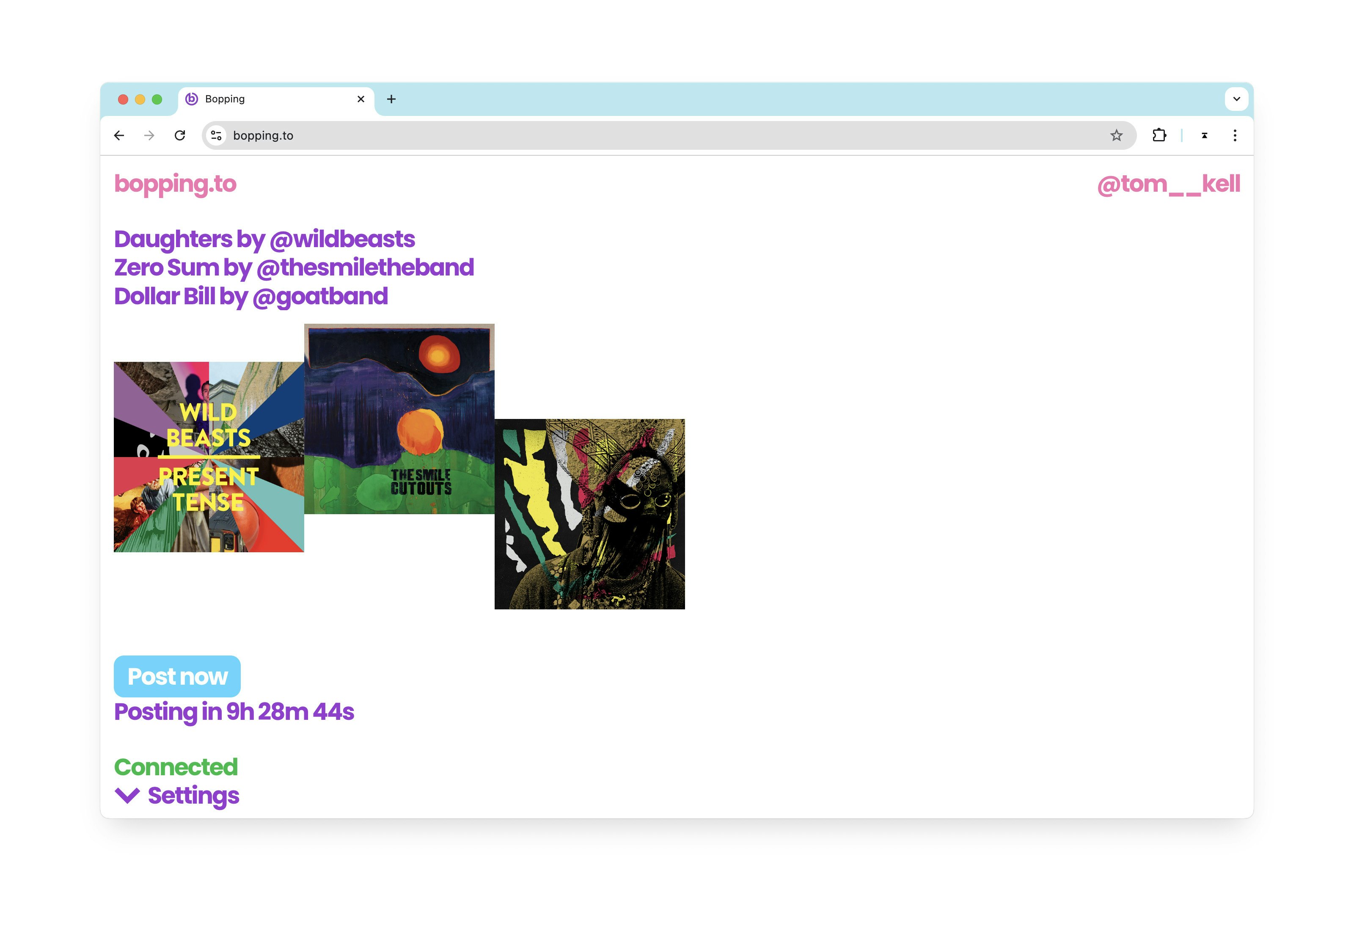The height and width of the screenshot is (931, 1354).
Task: Go back using the browser back arrow
Action: click(119, 135)
